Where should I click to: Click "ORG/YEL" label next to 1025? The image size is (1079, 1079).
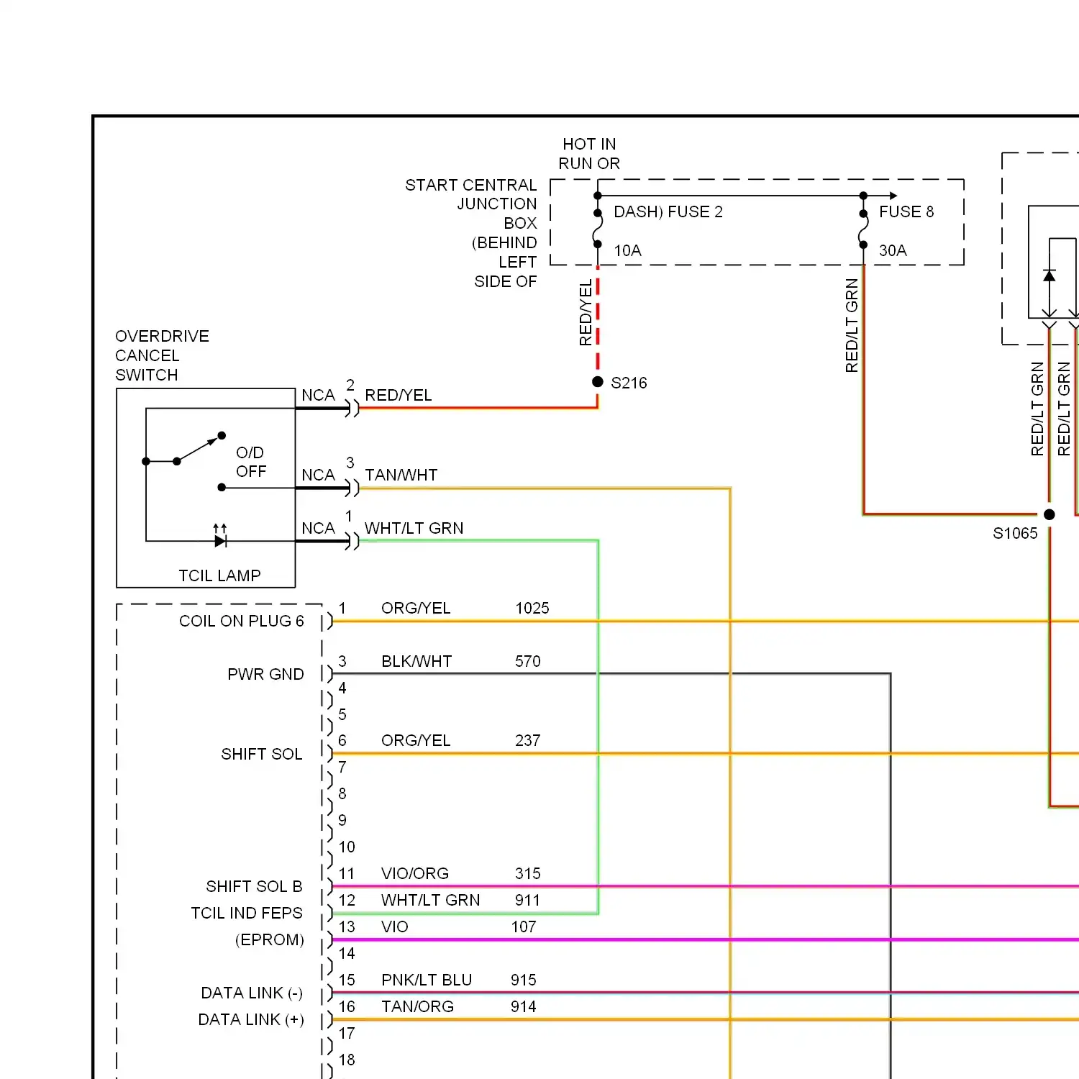pyautogui.click(x=416, y=608)
